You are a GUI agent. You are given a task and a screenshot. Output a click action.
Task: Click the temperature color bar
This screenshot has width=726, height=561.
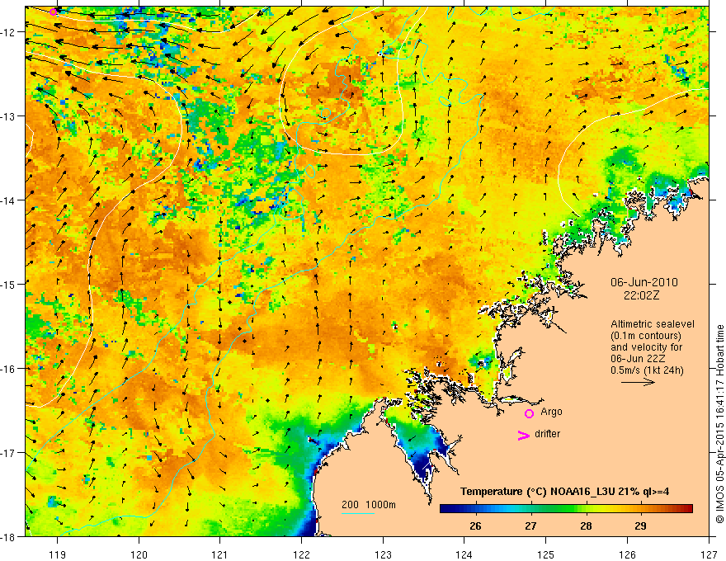(x=566, y=508)
